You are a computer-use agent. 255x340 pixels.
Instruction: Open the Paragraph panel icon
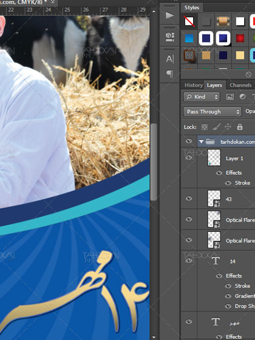tap(170, 74)
